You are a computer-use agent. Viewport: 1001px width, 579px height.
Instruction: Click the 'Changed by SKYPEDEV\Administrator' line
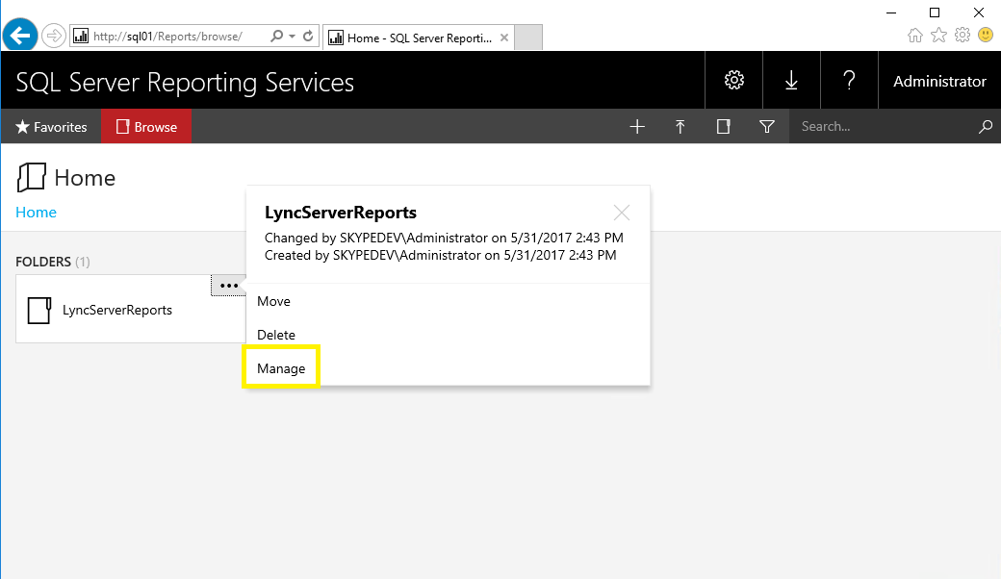pyautogui.click(x=444, y=238)
